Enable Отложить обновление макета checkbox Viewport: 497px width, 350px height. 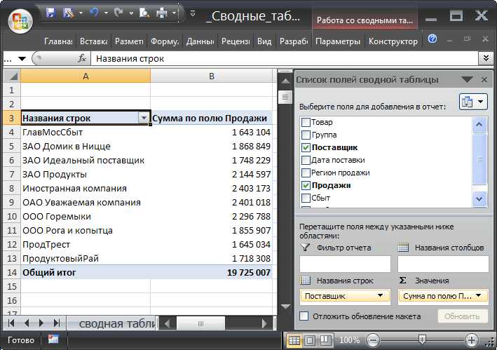304,316
